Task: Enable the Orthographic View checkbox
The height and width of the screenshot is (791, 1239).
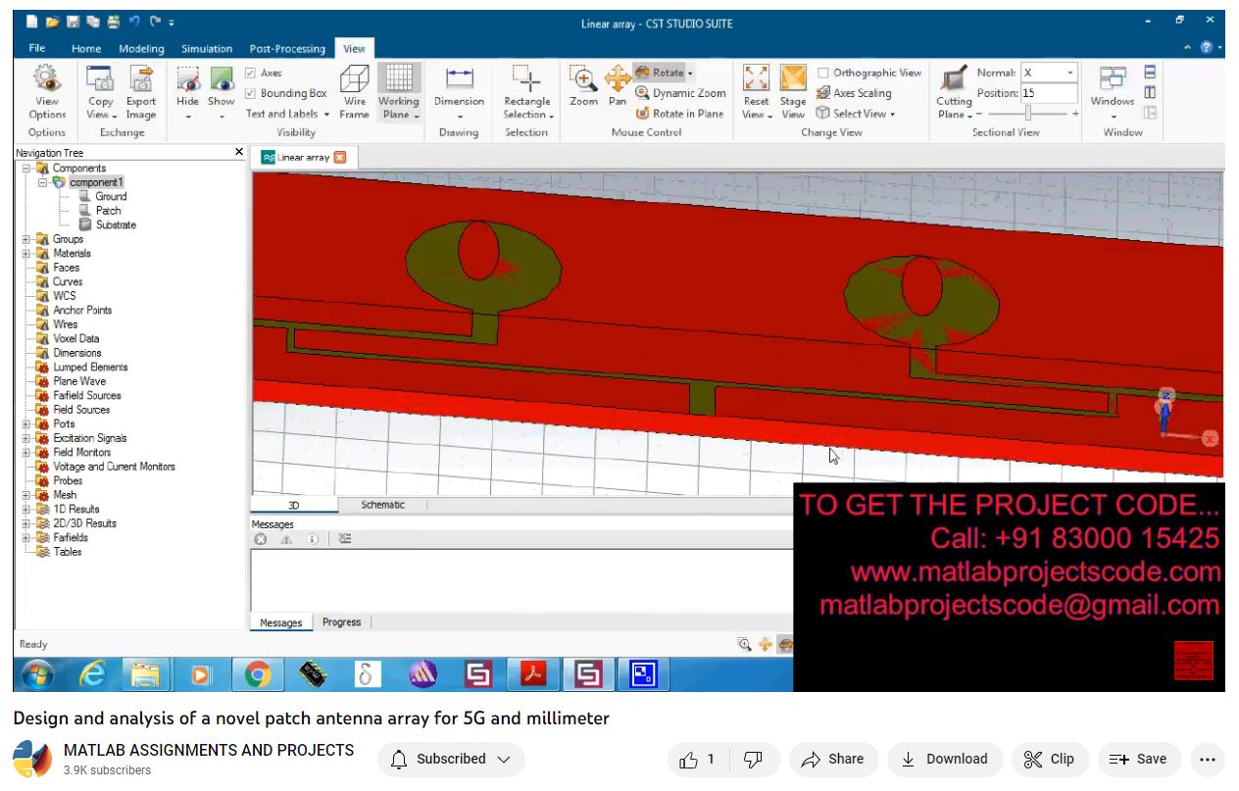Action: click(x=822, y=73)
